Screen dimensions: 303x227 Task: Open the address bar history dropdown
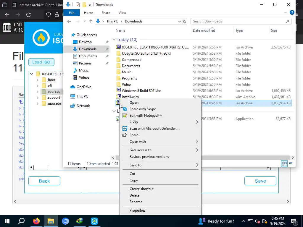point(180,21)
